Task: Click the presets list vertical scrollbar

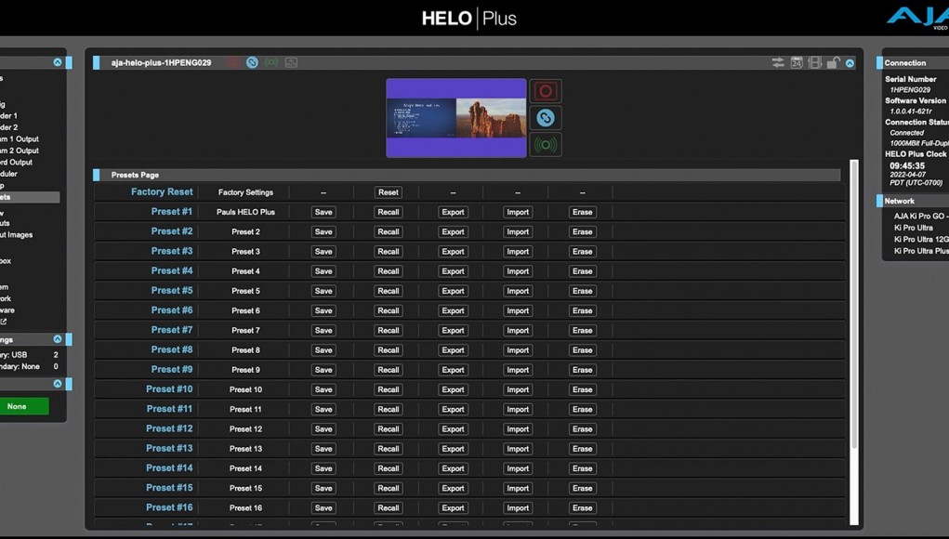Action: click(854, 302)
